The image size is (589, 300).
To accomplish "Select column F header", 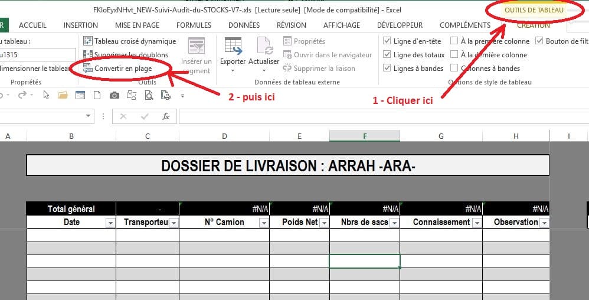I will click(x=365, y=136).
